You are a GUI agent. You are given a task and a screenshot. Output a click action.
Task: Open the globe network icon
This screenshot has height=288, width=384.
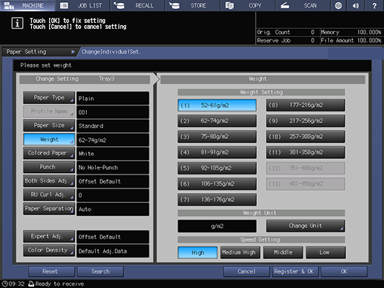(338, 5)
